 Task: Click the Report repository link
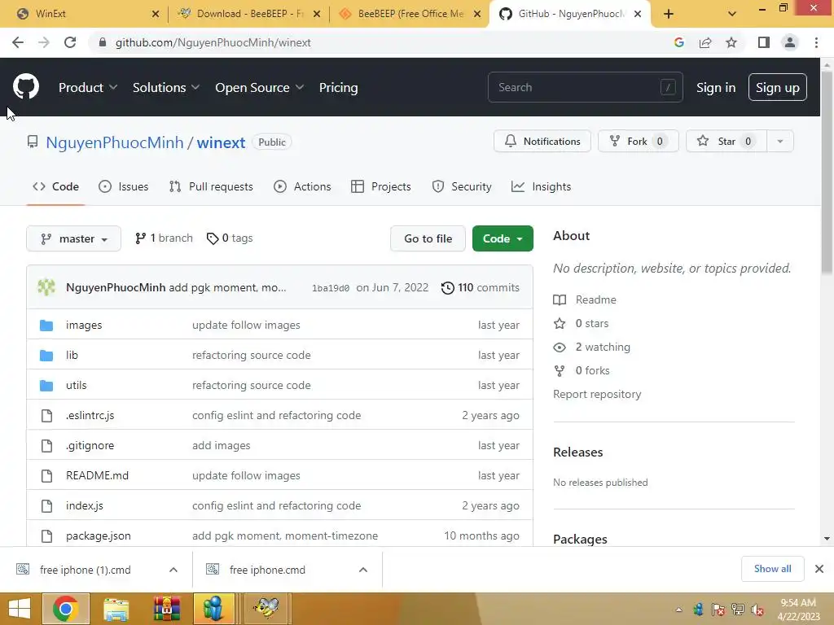(597, 395)
